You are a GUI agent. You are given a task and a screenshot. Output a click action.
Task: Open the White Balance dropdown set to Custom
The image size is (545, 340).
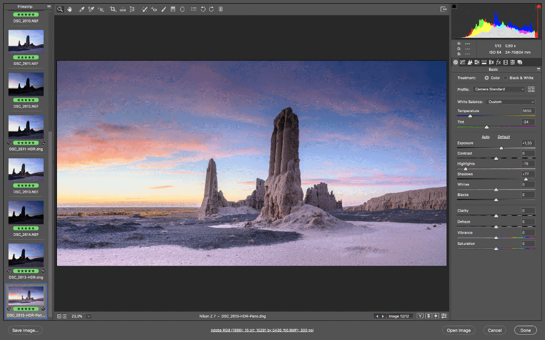510,101
